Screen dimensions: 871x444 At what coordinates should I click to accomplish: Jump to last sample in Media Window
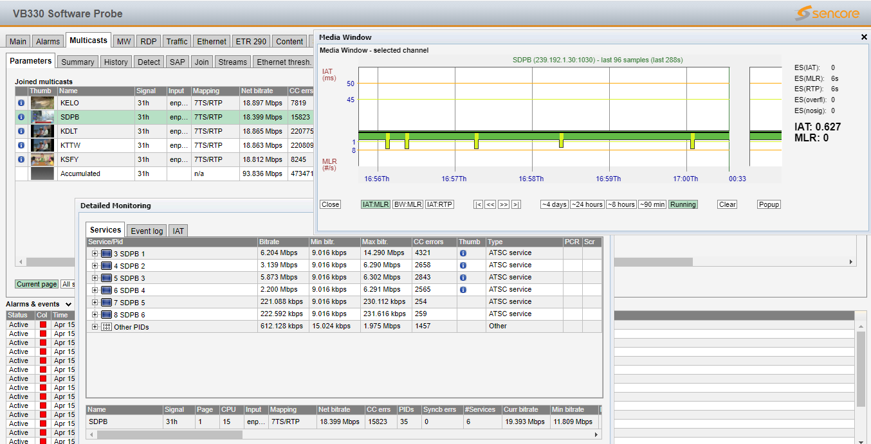pyautogui.click(x=516, y=204)
